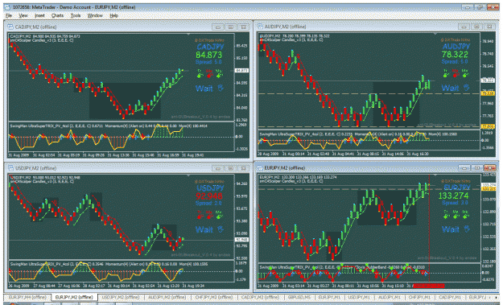Open the Help menu
The width and height of the screenshot is (503, 305).
(114, 15)
